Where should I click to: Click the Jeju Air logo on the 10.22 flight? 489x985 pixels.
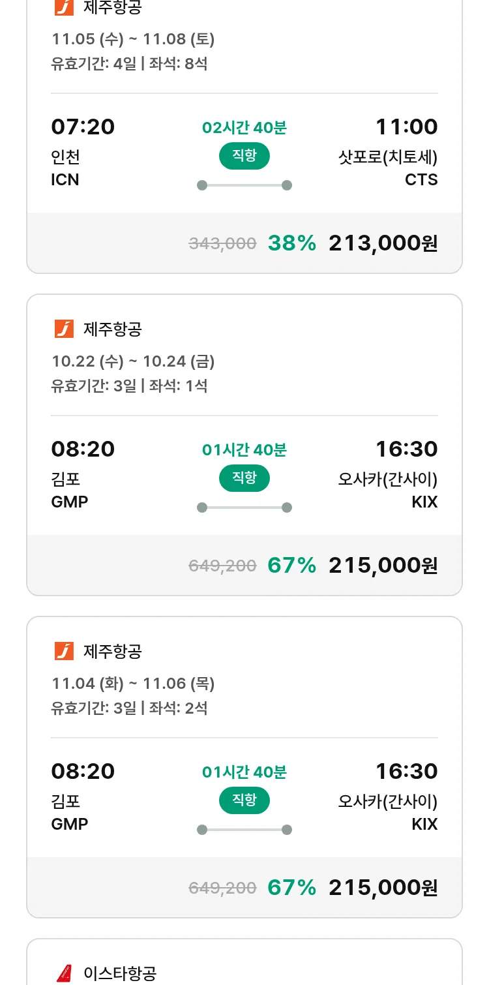click(x=64, y=329)
